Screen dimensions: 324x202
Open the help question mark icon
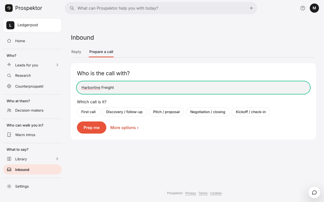(x=303, y=8)
